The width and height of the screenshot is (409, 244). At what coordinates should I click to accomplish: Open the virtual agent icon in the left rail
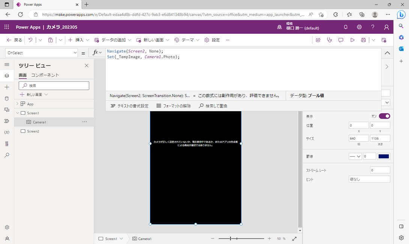[x=7, y=238]
